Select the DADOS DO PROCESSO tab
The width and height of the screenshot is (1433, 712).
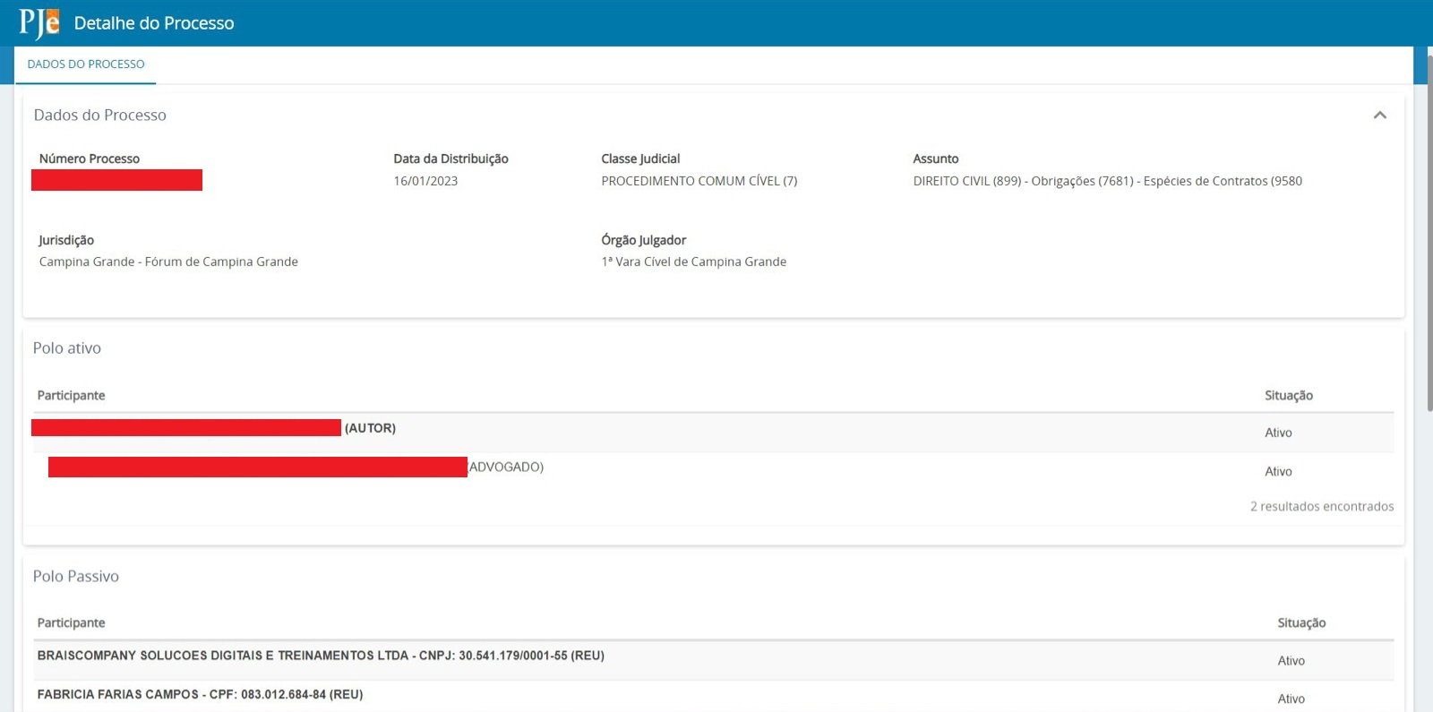tap(86, 64)
